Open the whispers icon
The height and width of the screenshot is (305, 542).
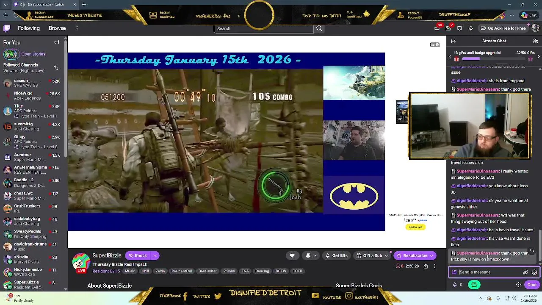point(459,28)
